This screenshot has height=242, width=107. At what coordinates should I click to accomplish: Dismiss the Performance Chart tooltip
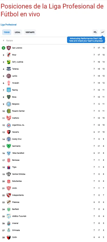pos(86,40)
